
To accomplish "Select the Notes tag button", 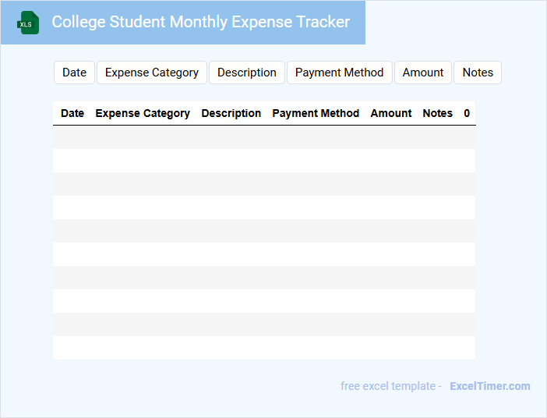I will click(x=478, y=73).
